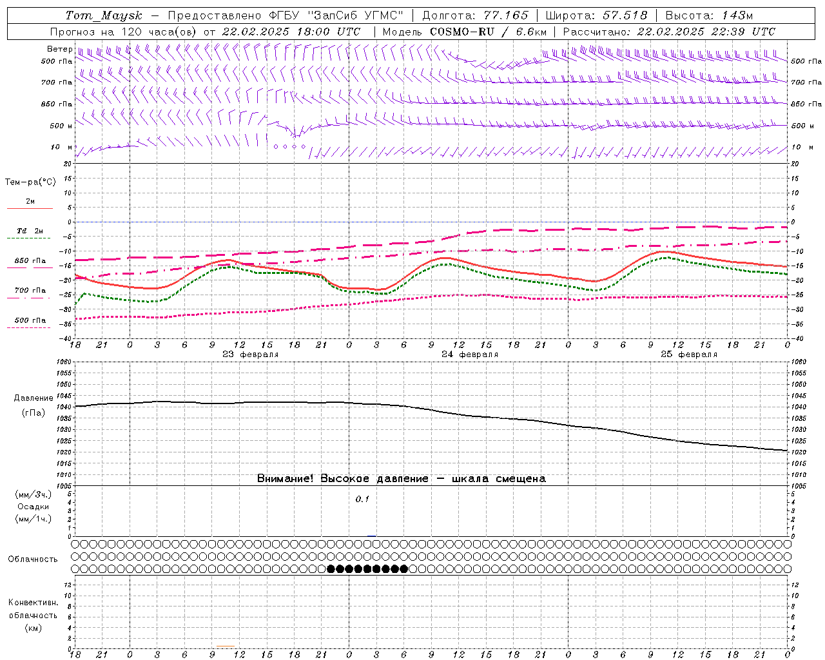The width and height of the screenshot is (825, 660).
Task: Click the (мм/1ч.) precipitation unit label
Action: coord(34,519)
